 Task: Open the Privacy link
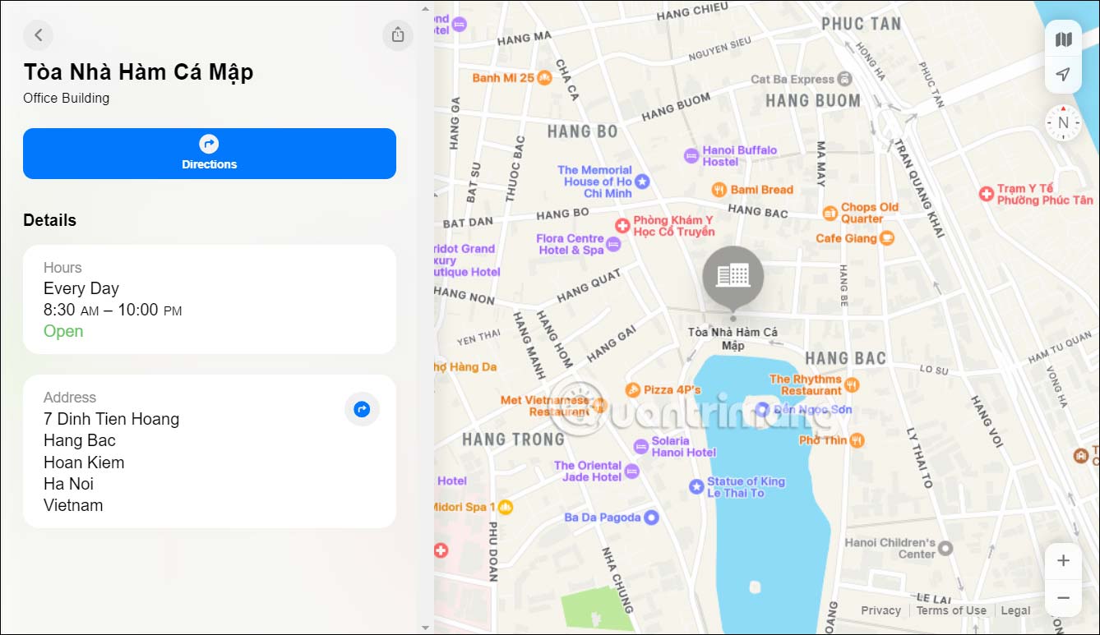tap(880, 610)
